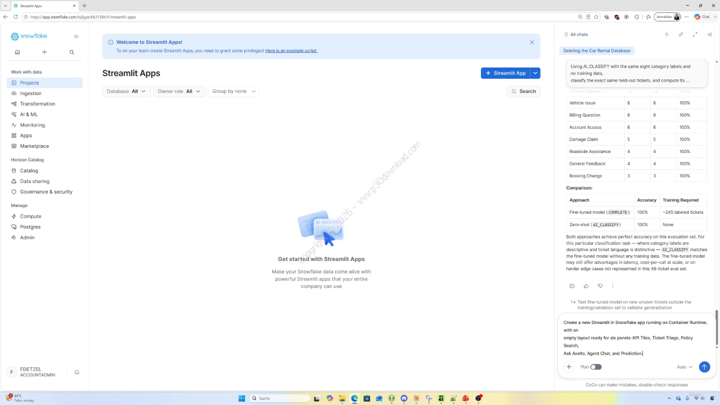Add attachment with plus button in chat
Image resolution: width=720 pixels, height=405 pixels.
[569, 367]
